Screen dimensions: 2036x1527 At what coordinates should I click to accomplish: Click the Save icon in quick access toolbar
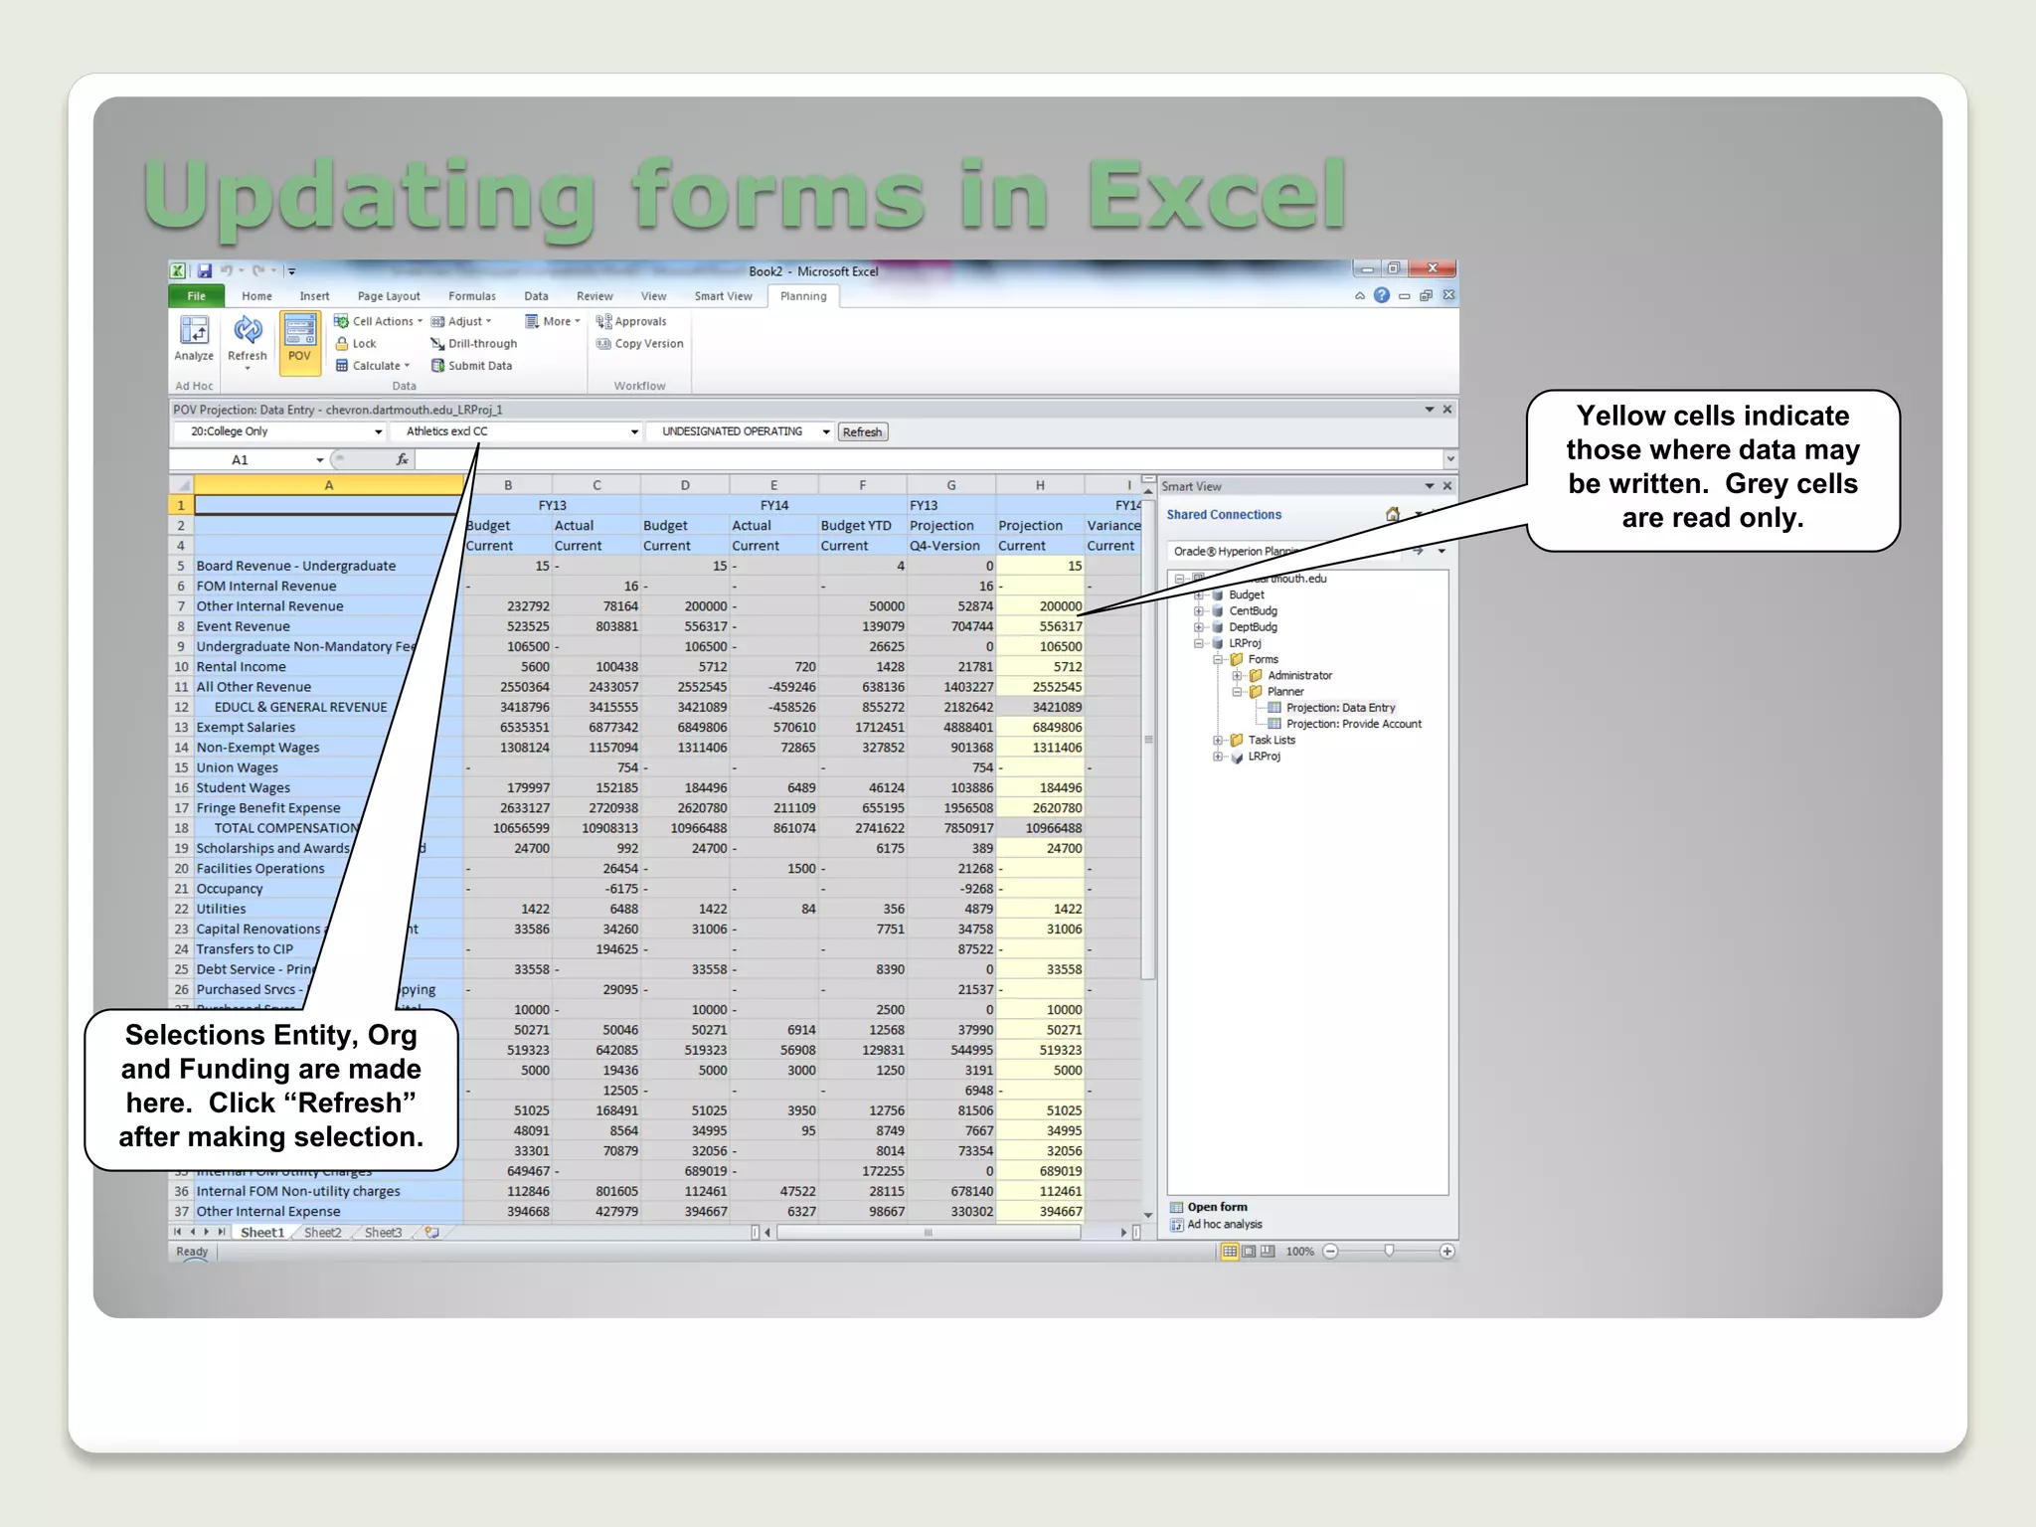pyautogui.click(x=205, y=270)
